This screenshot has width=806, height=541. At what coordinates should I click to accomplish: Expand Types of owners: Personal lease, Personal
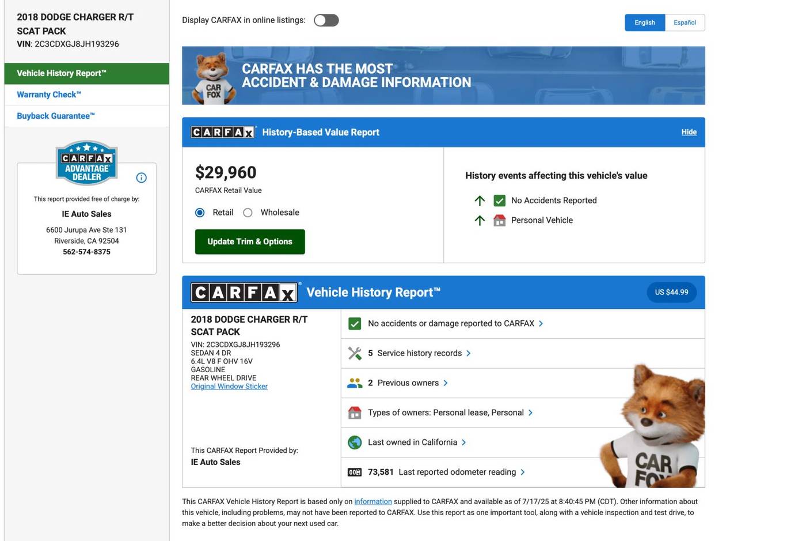523,413
